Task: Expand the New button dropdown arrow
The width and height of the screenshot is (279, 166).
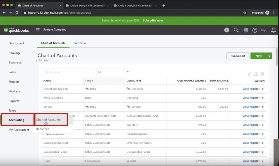Action: pos(269,56)
